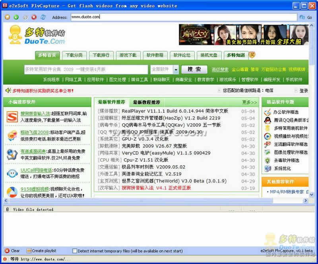Click the 高级搜索 link

pyautogui.click(x=220, y=69)
